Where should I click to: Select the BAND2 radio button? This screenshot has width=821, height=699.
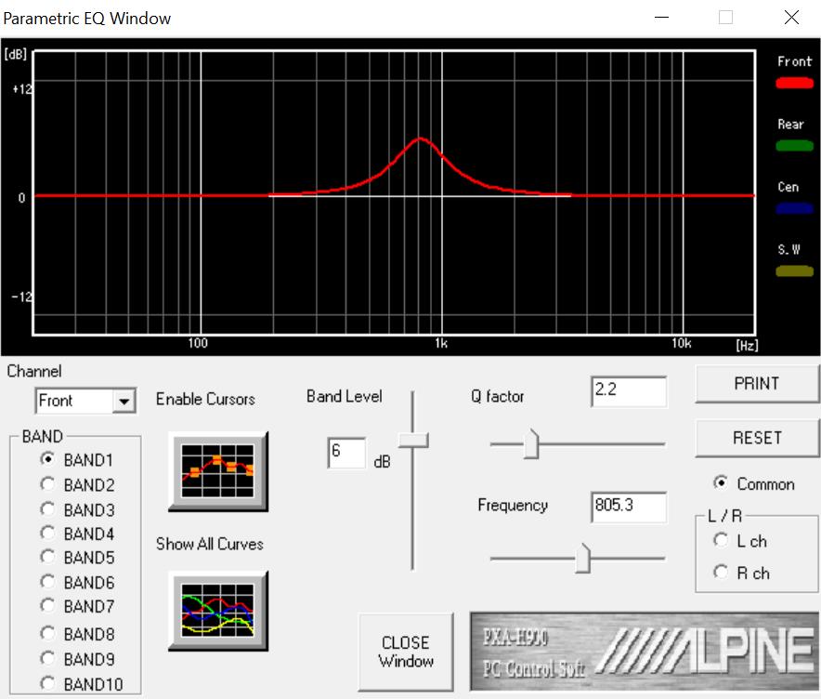(x=47, y=483)
